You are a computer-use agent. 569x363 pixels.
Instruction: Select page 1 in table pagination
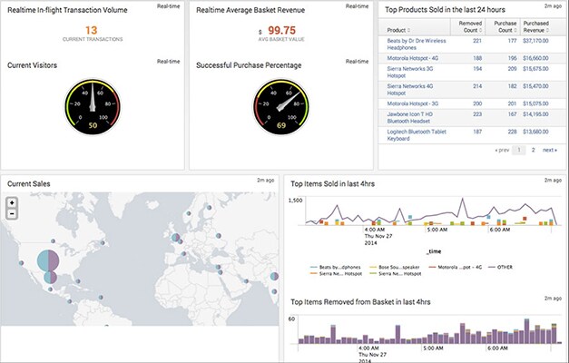(518, 149)
